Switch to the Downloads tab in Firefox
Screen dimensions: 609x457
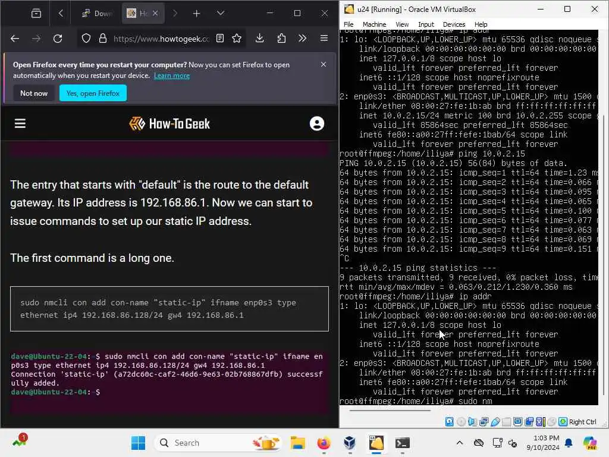click(x=97, y=14)
